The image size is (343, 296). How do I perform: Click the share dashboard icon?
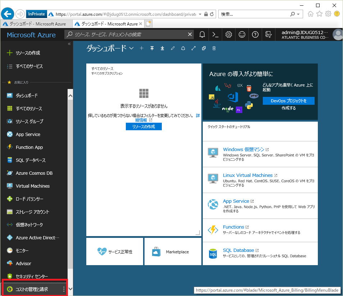click(x=183, y=48)
